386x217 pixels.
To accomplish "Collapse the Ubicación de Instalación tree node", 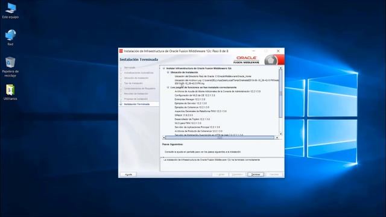I will 168,72.
